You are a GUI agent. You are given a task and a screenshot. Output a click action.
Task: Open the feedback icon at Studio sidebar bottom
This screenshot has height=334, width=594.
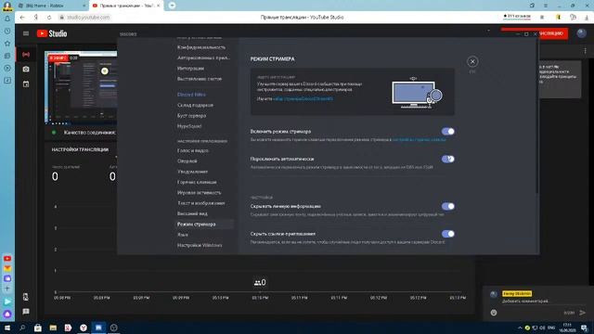point(26,312)
